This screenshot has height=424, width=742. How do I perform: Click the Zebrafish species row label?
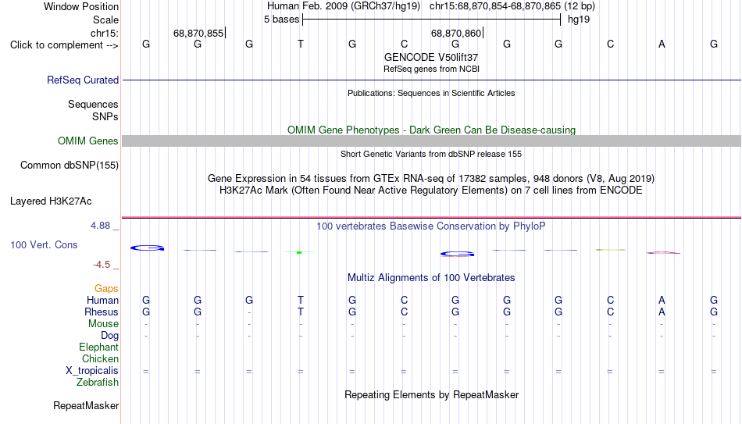pyautogui.click(x=98, y=383)
